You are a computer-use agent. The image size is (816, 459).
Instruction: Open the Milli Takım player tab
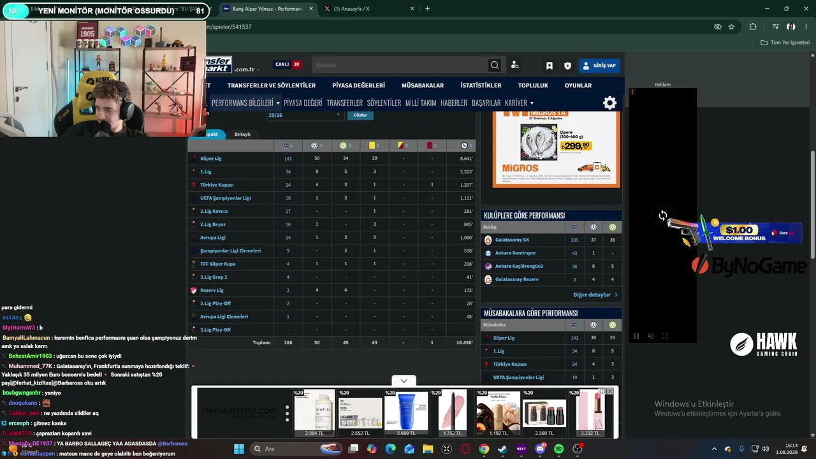[x=421, y=103]
